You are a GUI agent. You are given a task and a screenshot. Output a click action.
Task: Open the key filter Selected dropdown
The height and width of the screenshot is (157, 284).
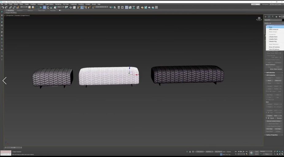(266, 151)
